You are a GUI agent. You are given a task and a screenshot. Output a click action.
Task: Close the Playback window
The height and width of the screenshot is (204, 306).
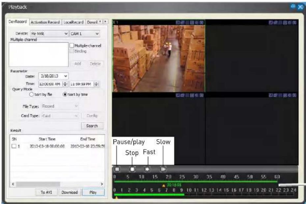(x=300, y=7)
